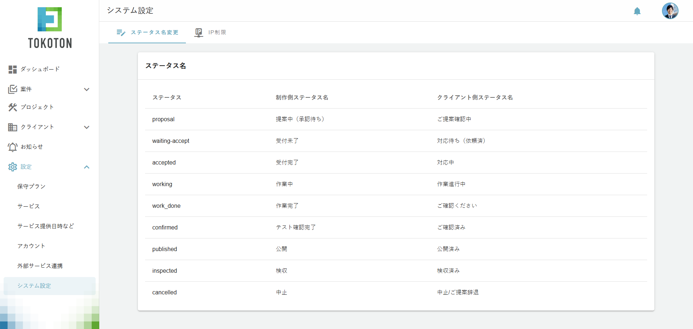Viewport: 693px width, 329px height.
Task: Click the クライアント building icon
Action: pyautogui.click(x=12, y=127)
